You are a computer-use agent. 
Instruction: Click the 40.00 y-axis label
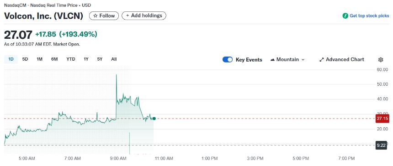pyautogui.click(x=382, y=99)
